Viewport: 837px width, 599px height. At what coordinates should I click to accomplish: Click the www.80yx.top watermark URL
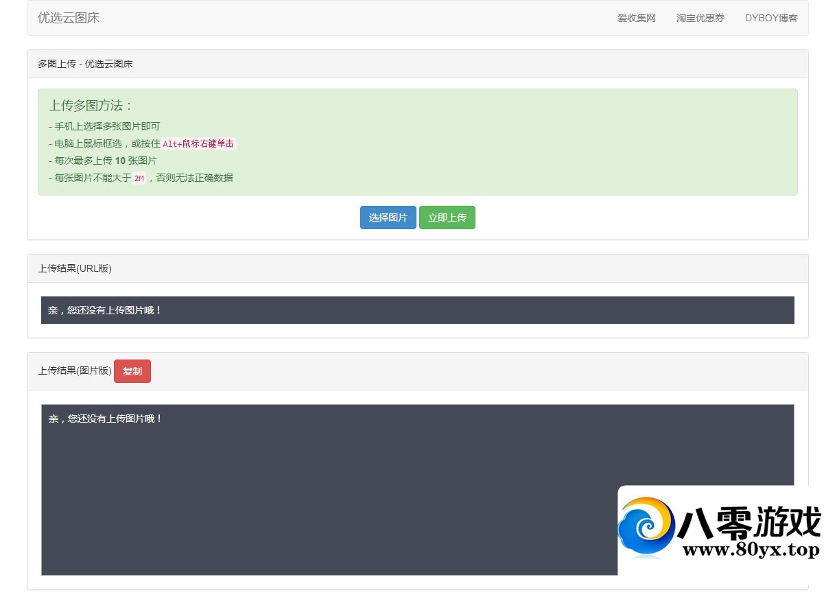point(751,550)
